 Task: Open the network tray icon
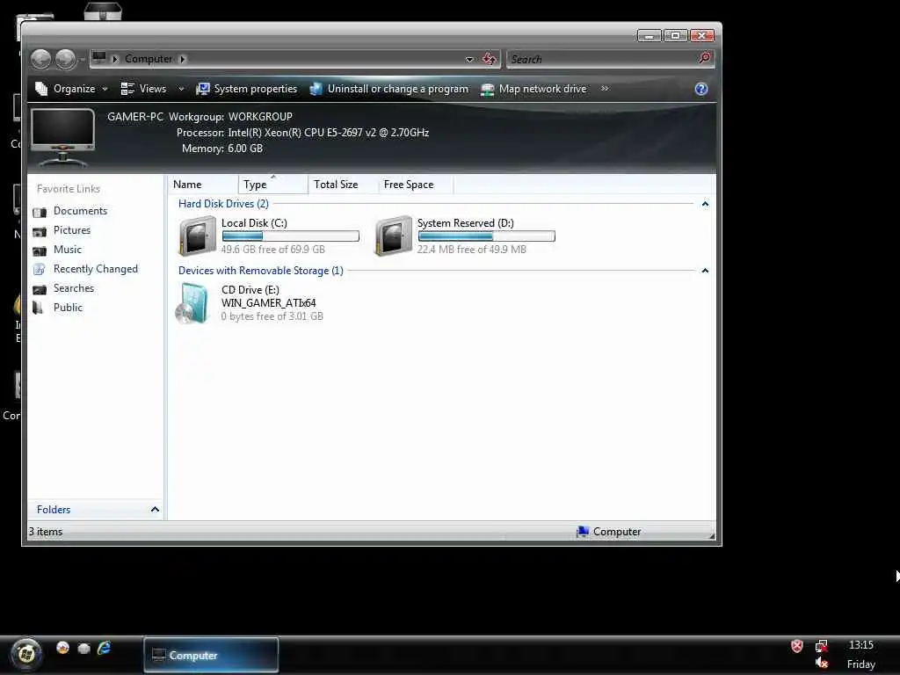(x=822, y=646)
